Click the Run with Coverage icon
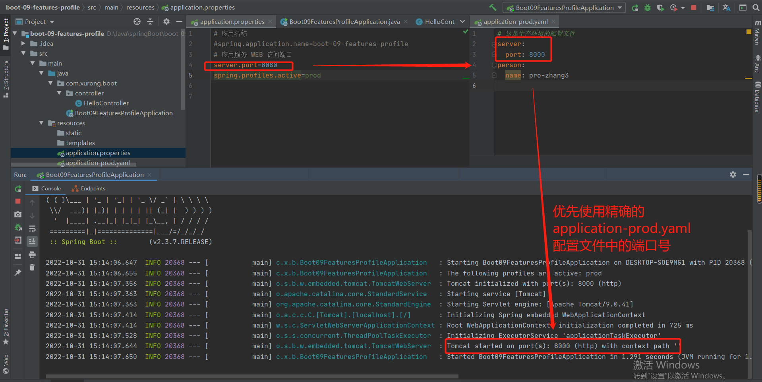 coord(660,8)
